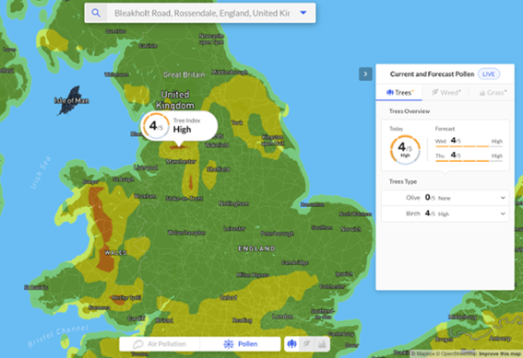Click the Bleakholt Road search field

point(202,13)
